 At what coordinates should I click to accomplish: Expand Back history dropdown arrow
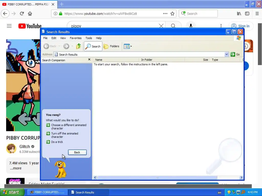59,46
